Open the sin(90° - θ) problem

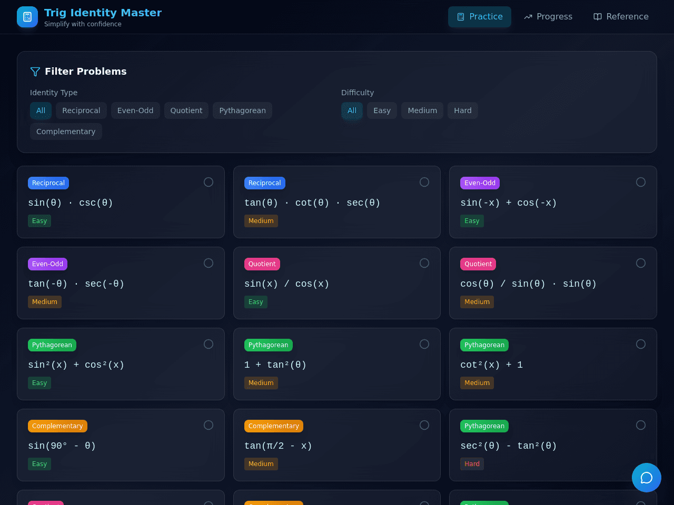[121, 445]
